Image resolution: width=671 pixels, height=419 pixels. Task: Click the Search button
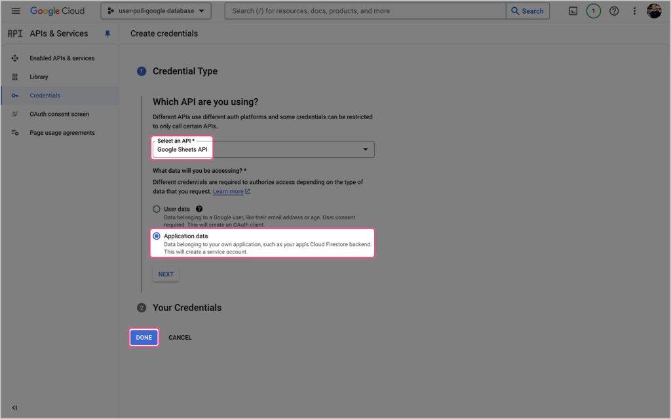(x=527, y=10)
